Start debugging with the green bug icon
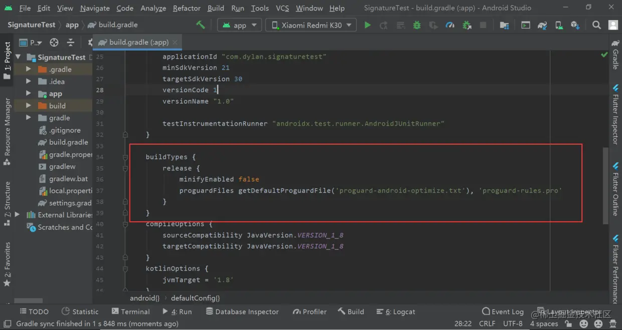622x330 pixels. (x=417, y=25)
